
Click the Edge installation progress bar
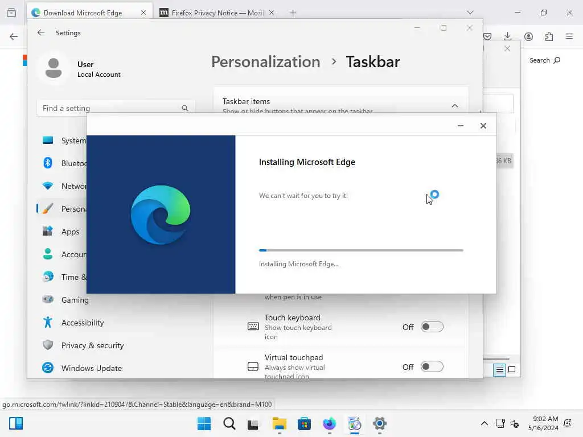point(361,250)
